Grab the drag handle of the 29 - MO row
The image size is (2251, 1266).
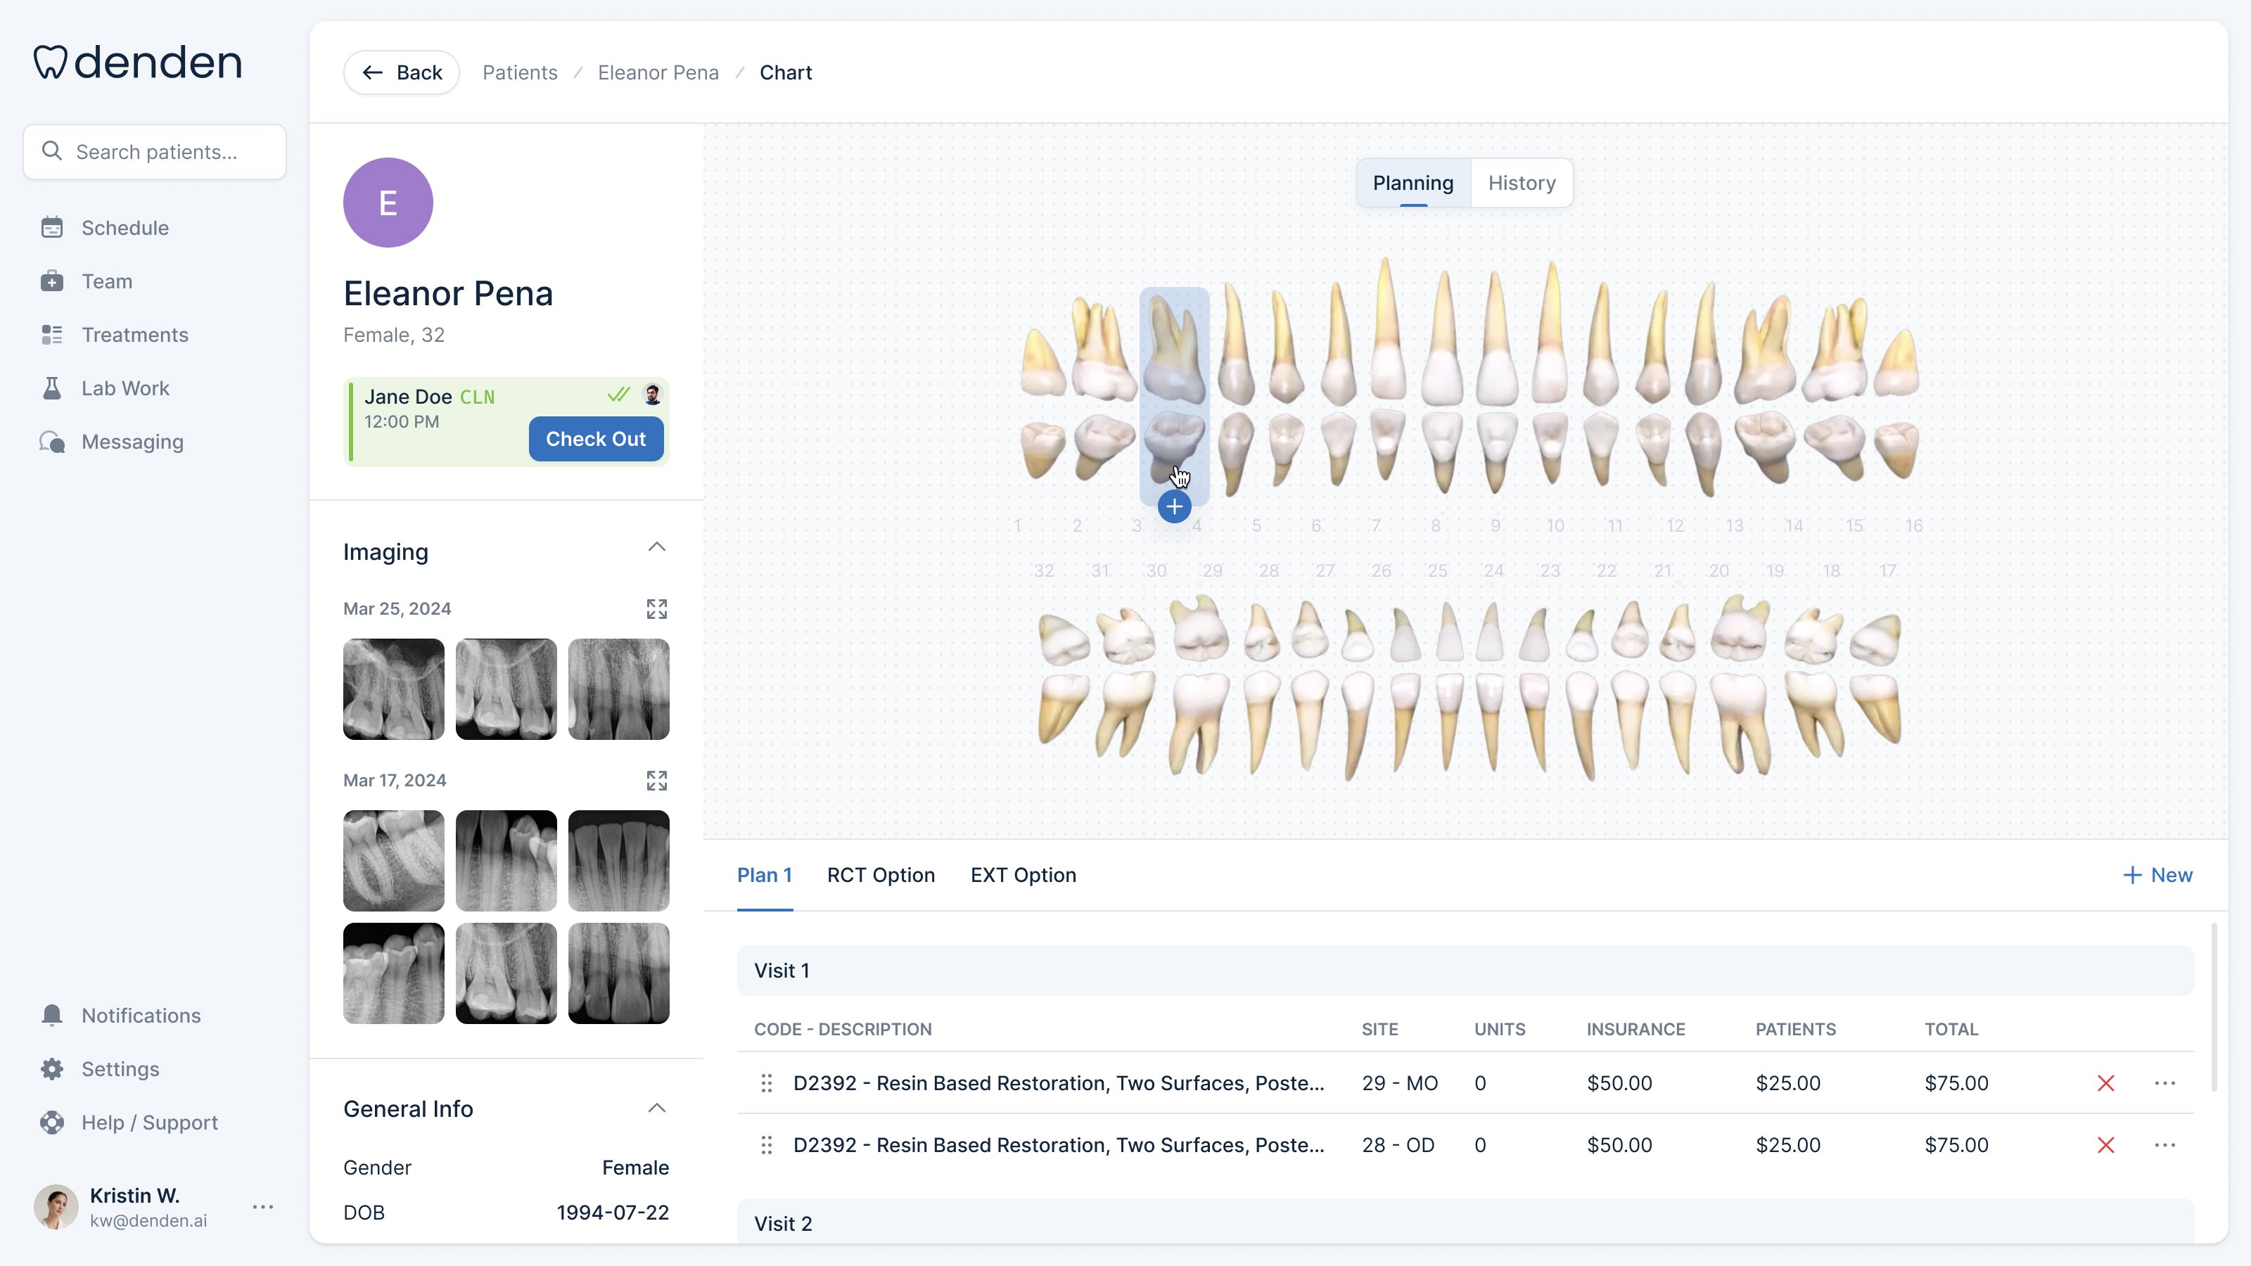[766, 1083]
